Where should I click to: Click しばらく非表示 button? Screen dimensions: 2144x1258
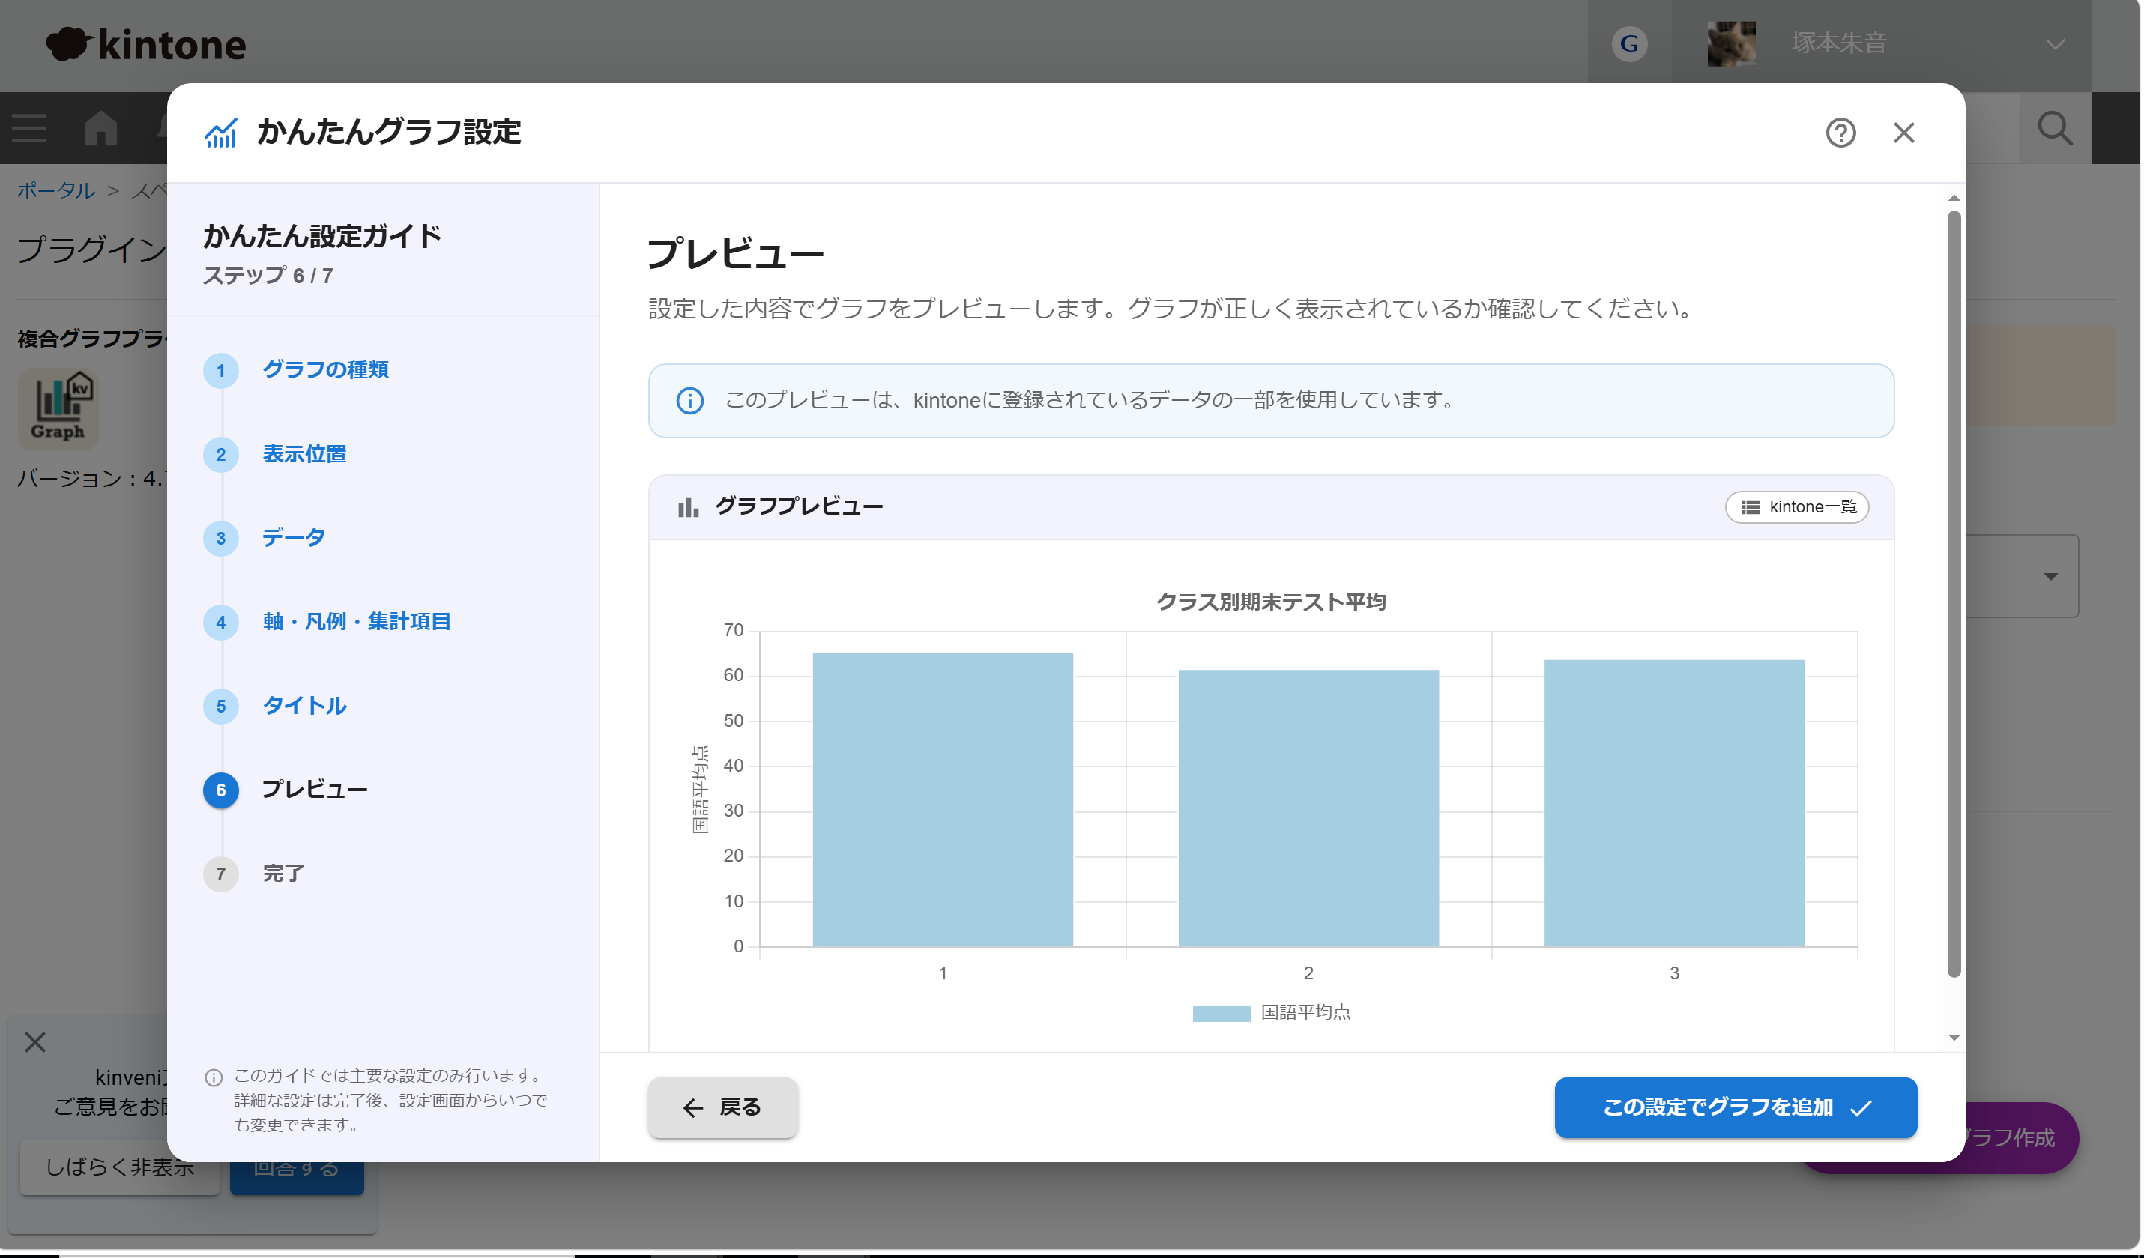click(x=120, y=1168)
